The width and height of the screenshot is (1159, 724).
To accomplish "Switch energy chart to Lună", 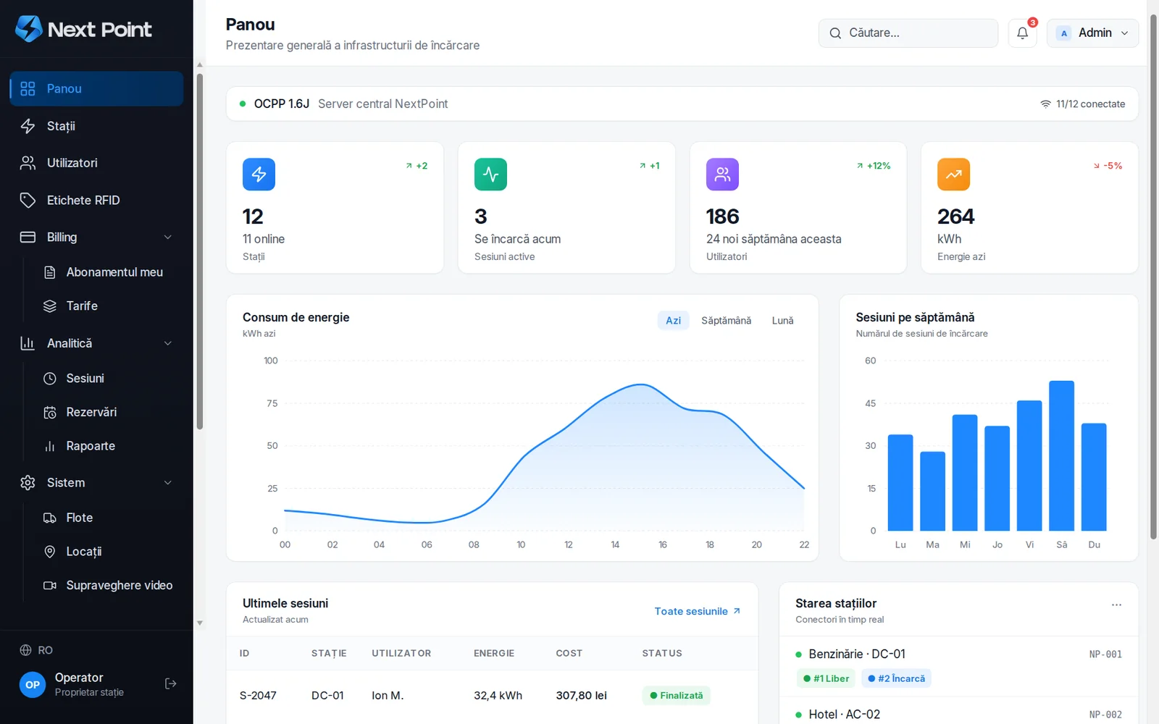I will point(782,321).
